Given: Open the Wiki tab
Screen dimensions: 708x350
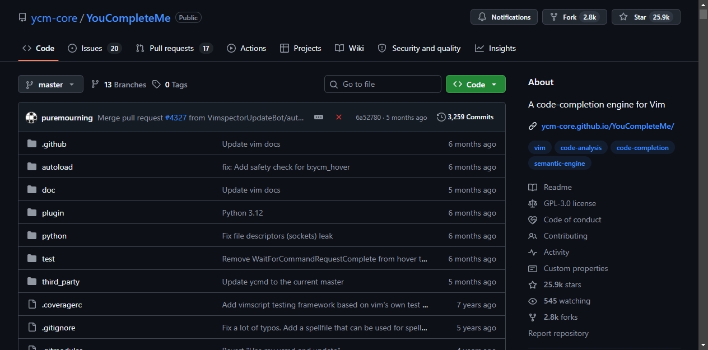Looking at the screenshot, I should [x=350, y=48].
